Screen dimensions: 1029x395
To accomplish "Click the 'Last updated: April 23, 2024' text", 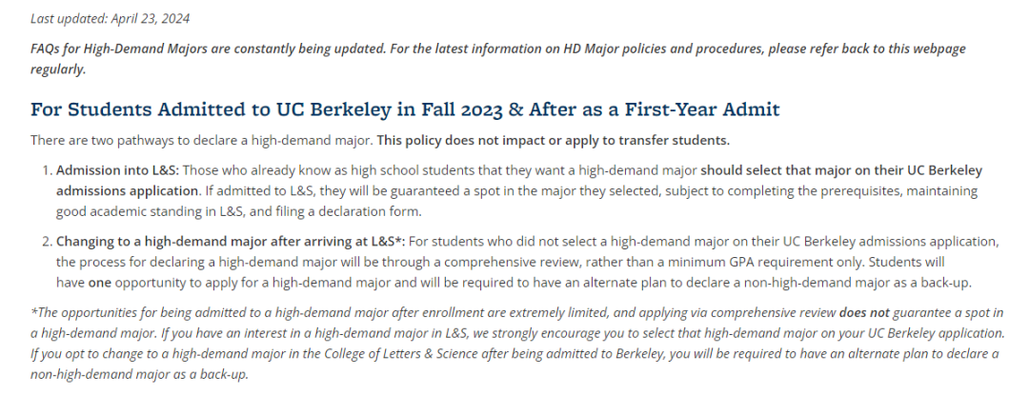I will point(111,18).
